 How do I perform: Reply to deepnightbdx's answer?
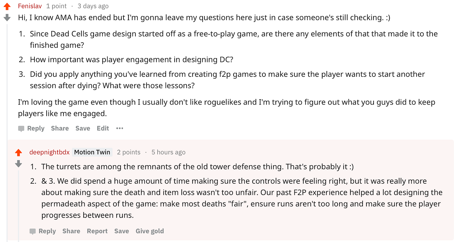(x=47, y=231)
